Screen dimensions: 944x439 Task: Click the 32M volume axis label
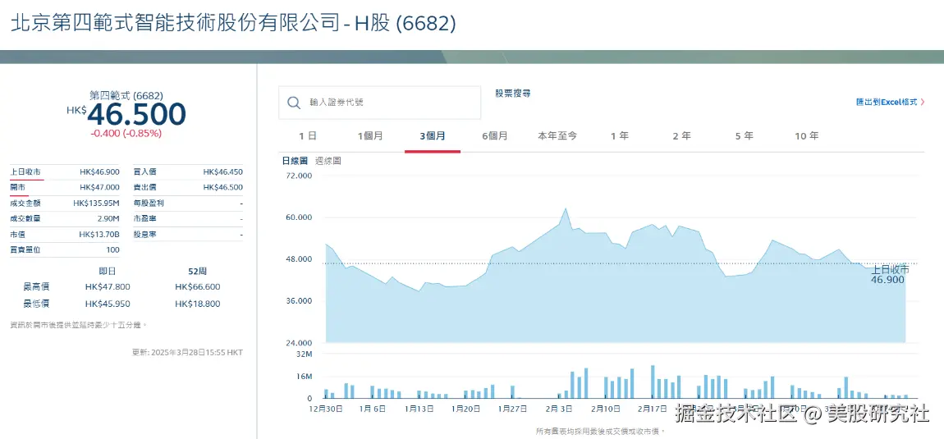pyautogui.click(x=305, y=354)
